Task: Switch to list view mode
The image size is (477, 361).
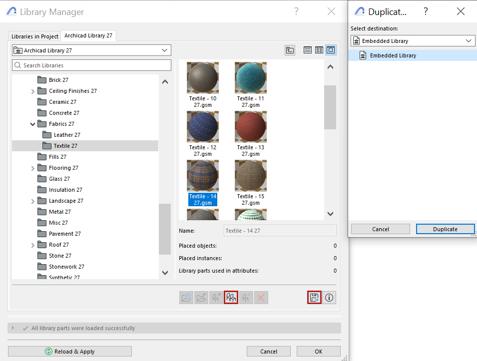Action: pos(307,50)
